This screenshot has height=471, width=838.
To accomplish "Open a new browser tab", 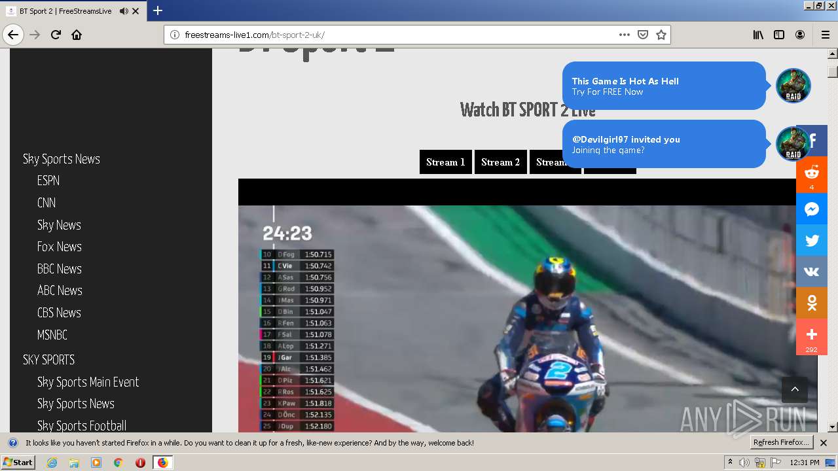I will click(158, 10).
